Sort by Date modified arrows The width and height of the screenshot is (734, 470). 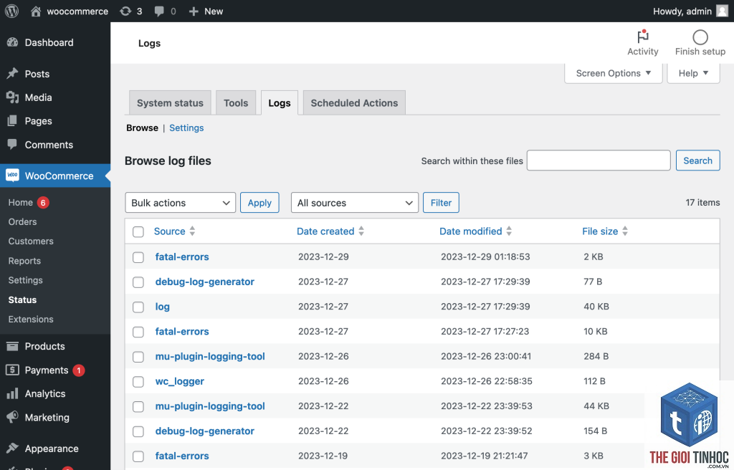click(x=509, y=231)
